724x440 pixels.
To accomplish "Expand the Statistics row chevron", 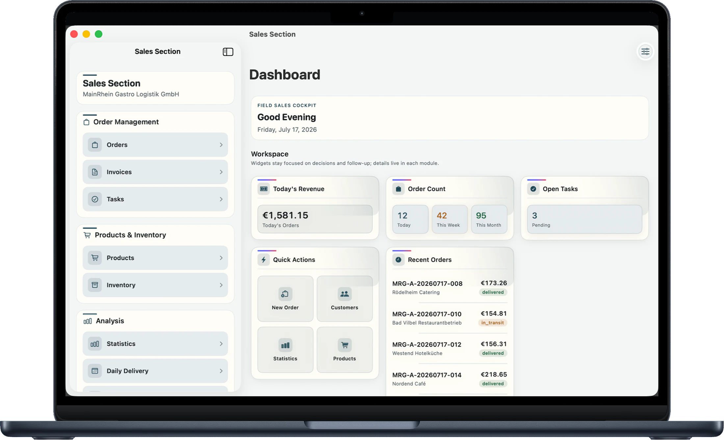I will 221,344.
